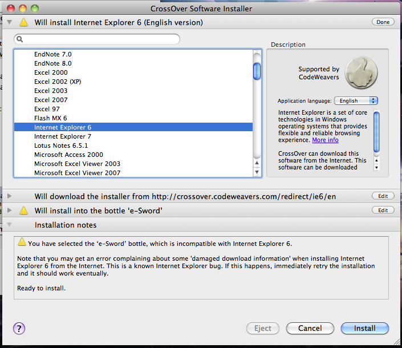This screenshot has height=348, width=402.
Task: Select Excel 2003 in the list
Action: pos(133,91)
